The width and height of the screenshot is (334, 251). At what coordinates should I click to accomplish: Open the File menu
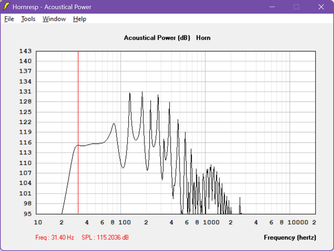[9, 19]
